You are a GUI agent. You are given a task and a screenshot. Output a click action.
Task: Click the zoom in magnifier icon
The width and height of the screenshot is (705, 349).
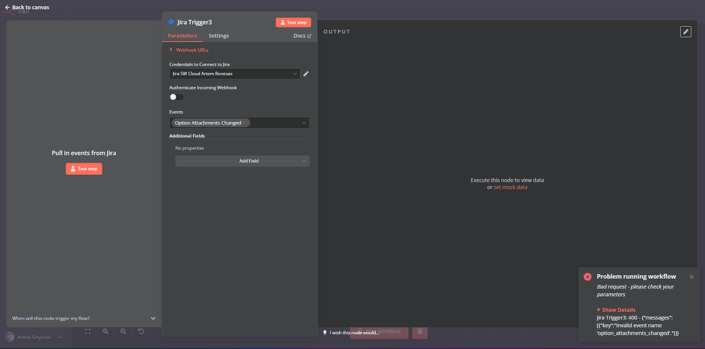tap(105, 331)
